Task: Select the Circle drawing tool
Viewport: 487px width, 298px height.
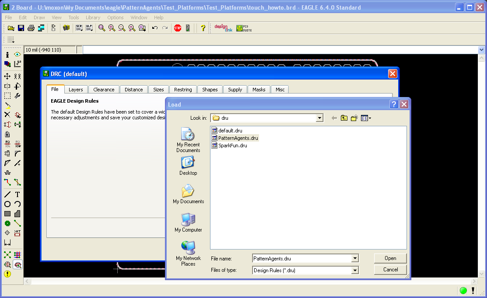Action: tap(7, 204)
